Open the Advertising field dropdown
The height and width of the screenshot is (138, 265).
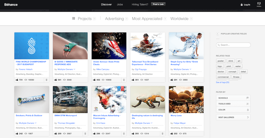point(127,18)
